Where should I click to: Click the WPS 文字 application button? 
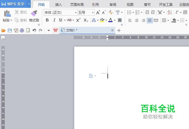pos(13,4)
